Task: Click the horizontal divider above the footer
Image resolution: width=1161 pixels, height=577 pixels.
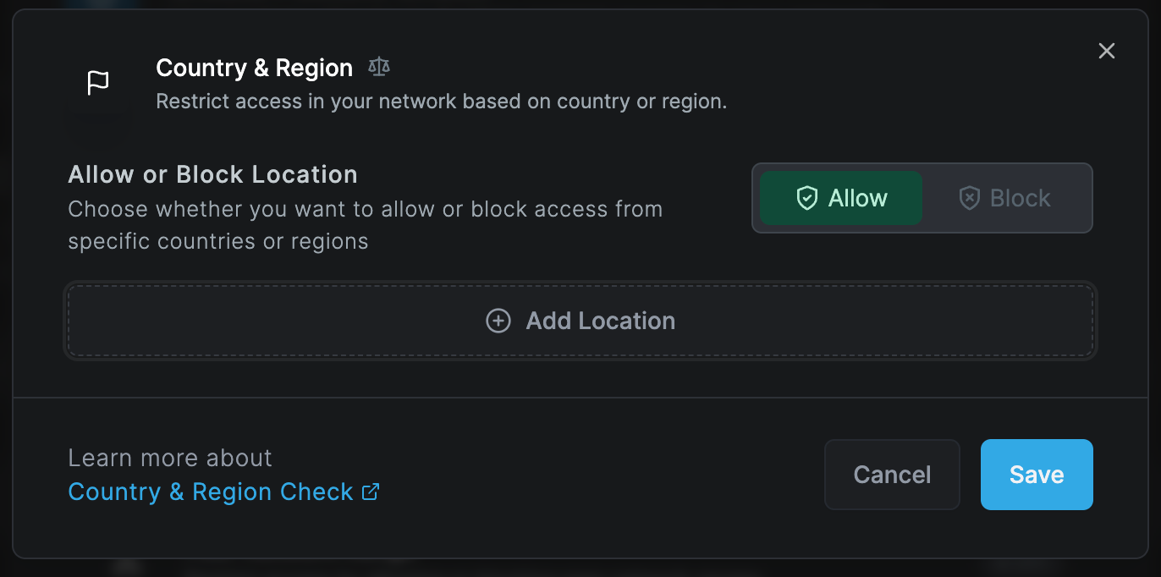Action: tap(580, 398)
